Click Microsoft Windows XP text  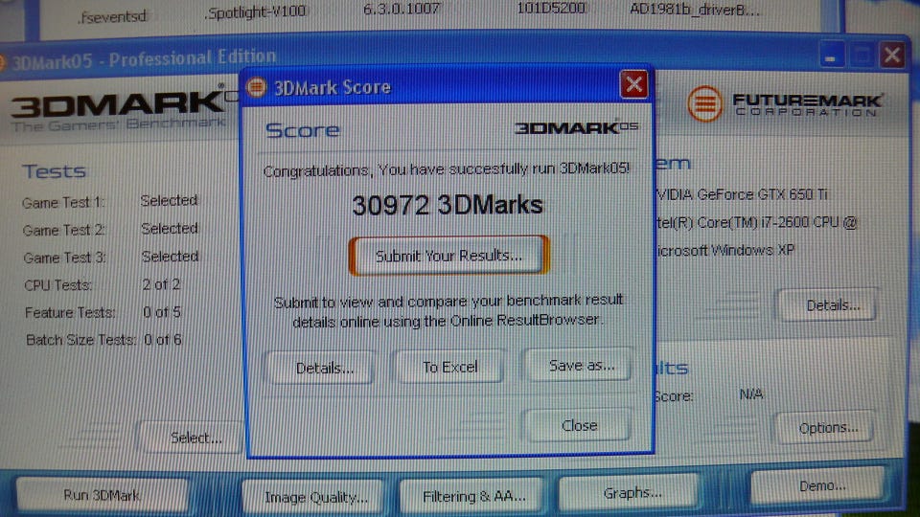(x=725, y=250)
